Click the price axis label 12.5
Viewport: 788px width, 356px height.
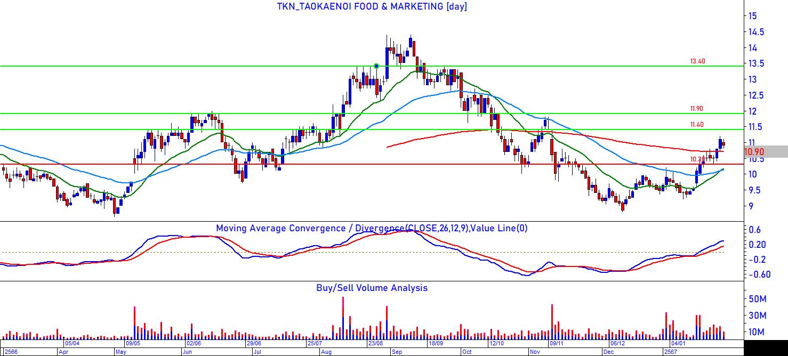pyautogui.click(x=755, y=95)
